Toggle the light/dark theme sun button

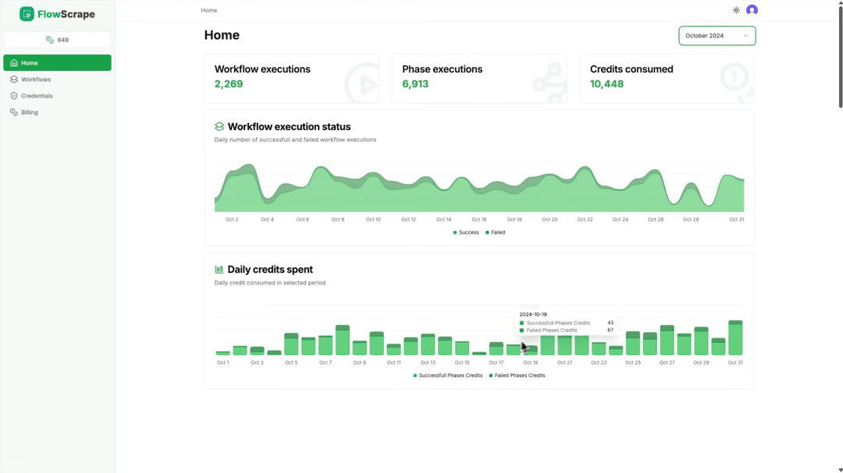736,10
